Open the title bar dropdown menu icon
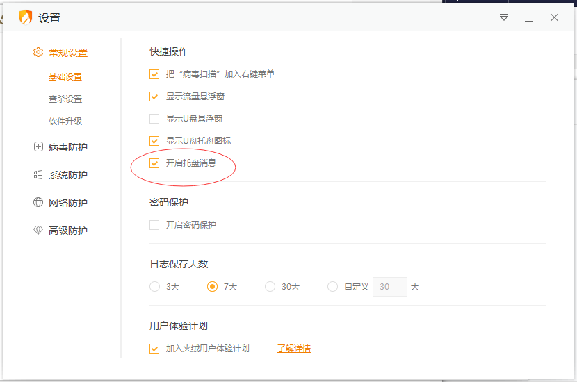 point(504,17)
